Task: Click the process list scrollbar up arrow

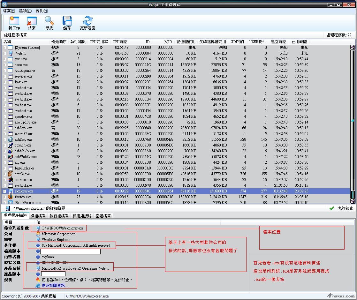Action: tap(353, 47)
